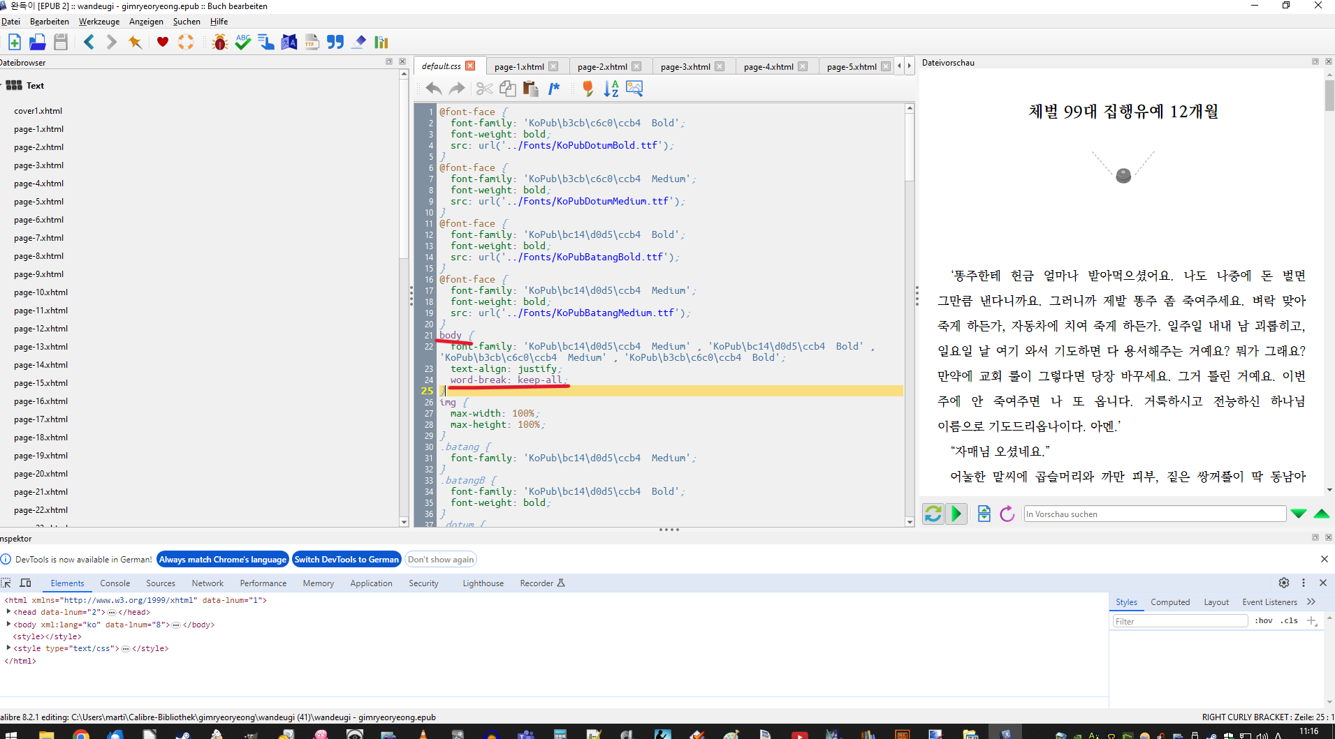
Task: Click the bug icon to check the book
Action: (220, 43)
